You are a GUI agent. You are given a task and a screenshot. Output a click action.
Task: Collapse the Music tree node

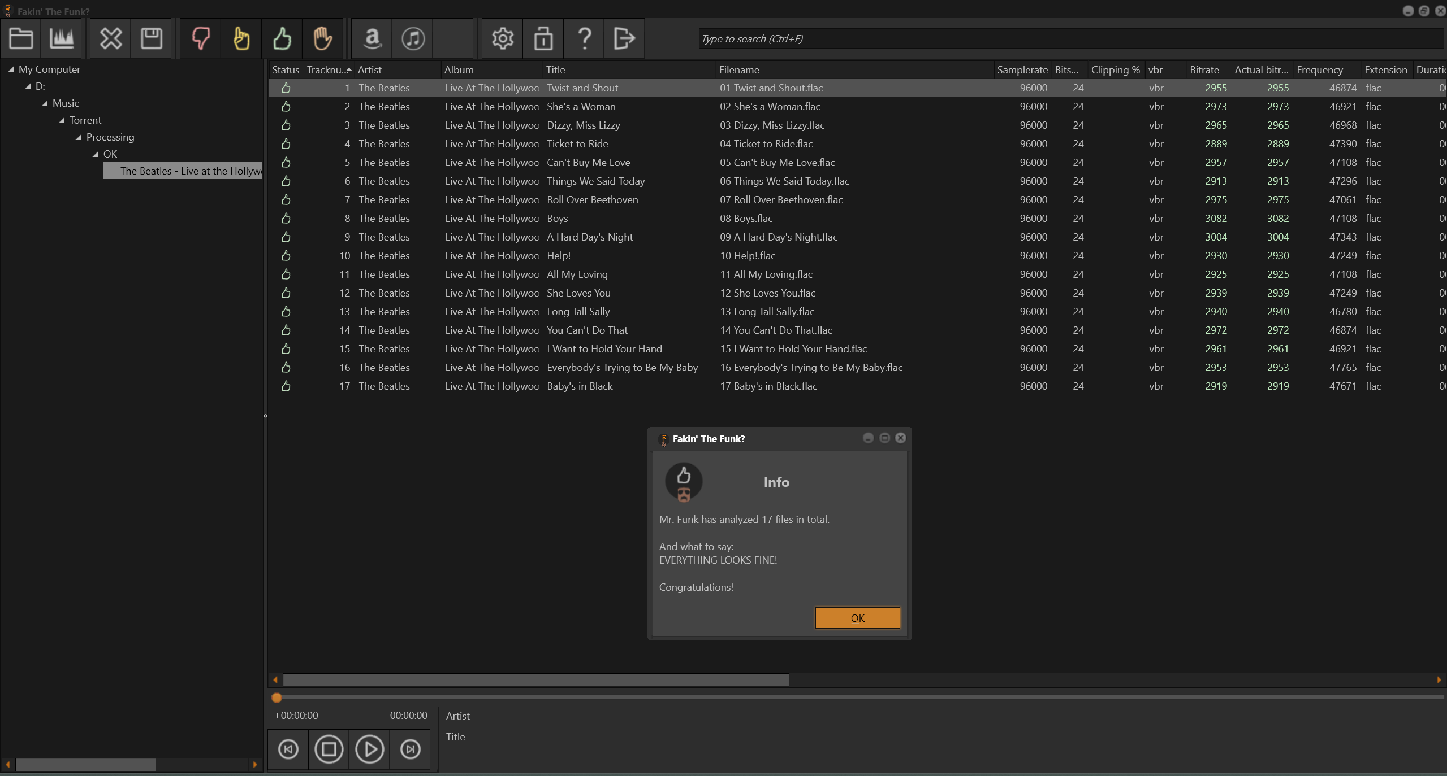pos(45,103)
